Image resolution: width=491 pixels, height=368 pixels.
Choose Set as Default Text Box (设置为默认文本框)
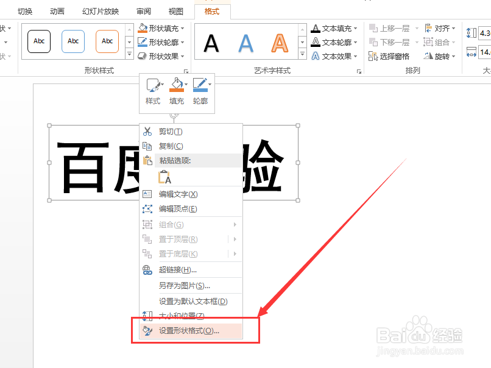coord(191,302)
